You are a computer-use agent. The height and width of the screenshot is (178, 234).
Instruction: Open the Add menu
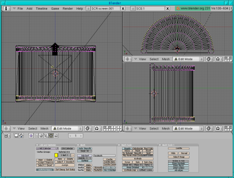29,8
